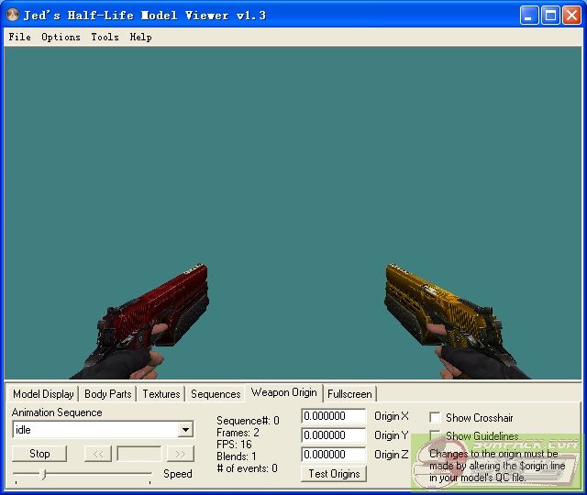Image resolution: width=587 pixels, height=495 pixels.
Task: Step to the next animation frame
Action: [x=181, y=454]
